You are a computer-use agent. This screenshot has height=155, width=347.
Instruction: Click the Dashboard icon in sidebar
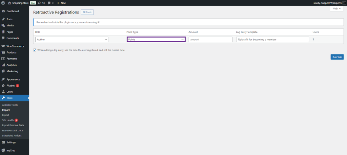click(3, 11)
